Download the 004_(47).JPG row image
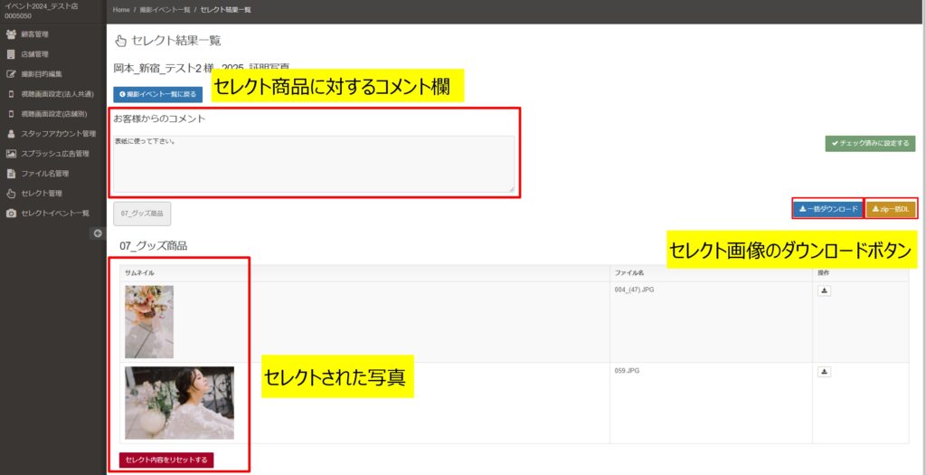 pos(825,290)
